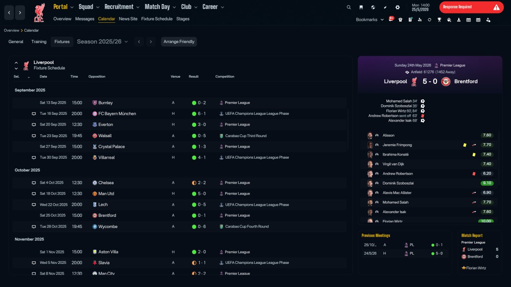Click the 24/5/26 previous meeting row

(405, 254)
